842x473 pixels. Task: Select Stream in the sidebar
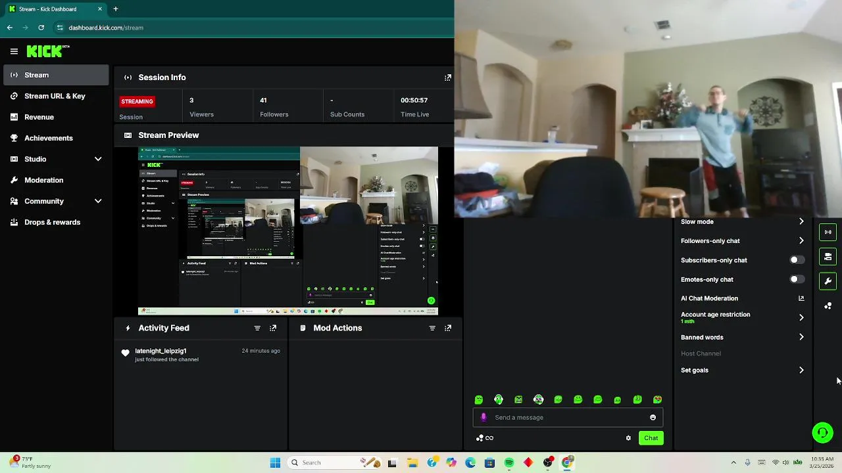pos(56,75)
